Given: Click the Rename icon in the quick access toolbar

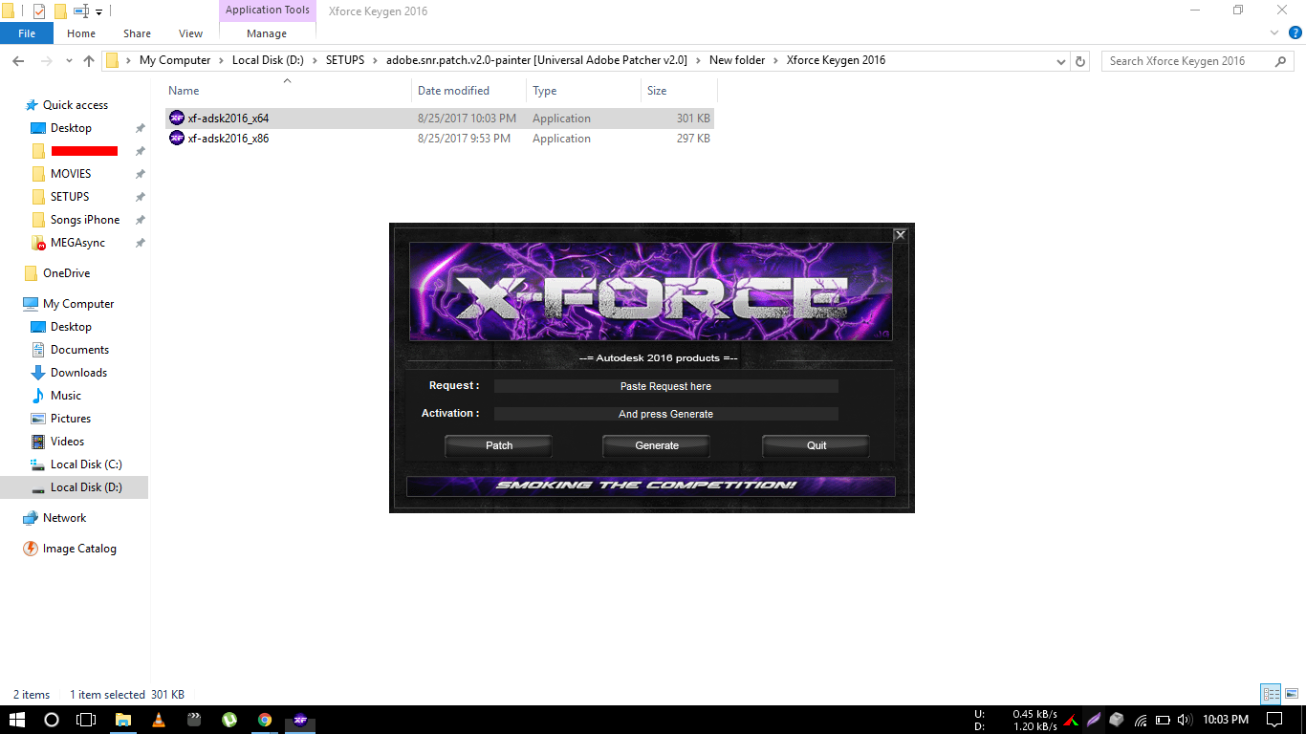Looking at the screenshot, I should tap(81, 11).
